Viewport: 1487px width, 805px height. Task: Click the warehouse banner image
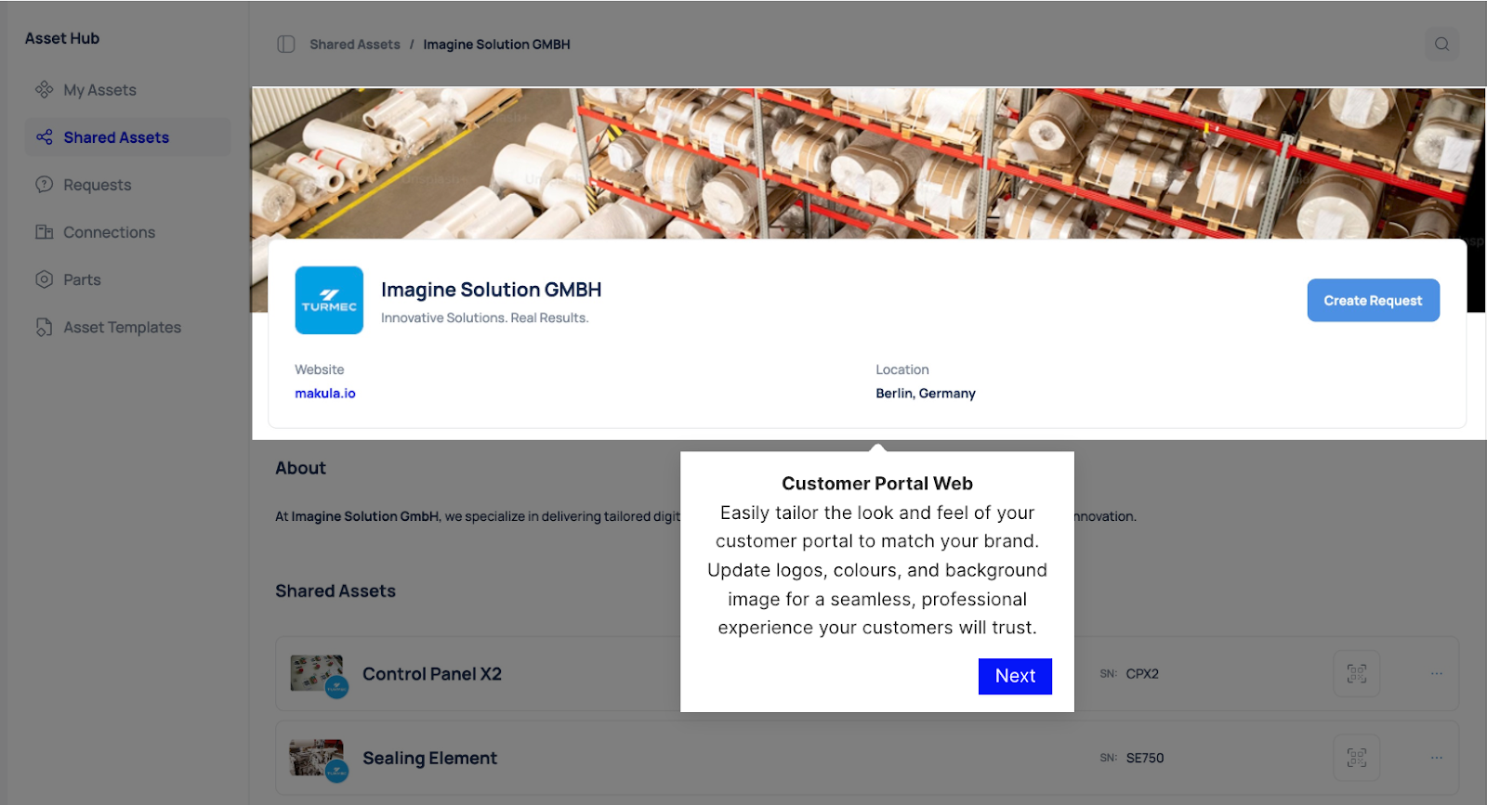868,163
